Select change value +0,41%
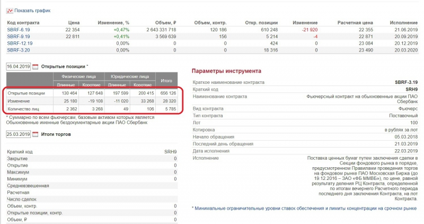 coord(121,37)
